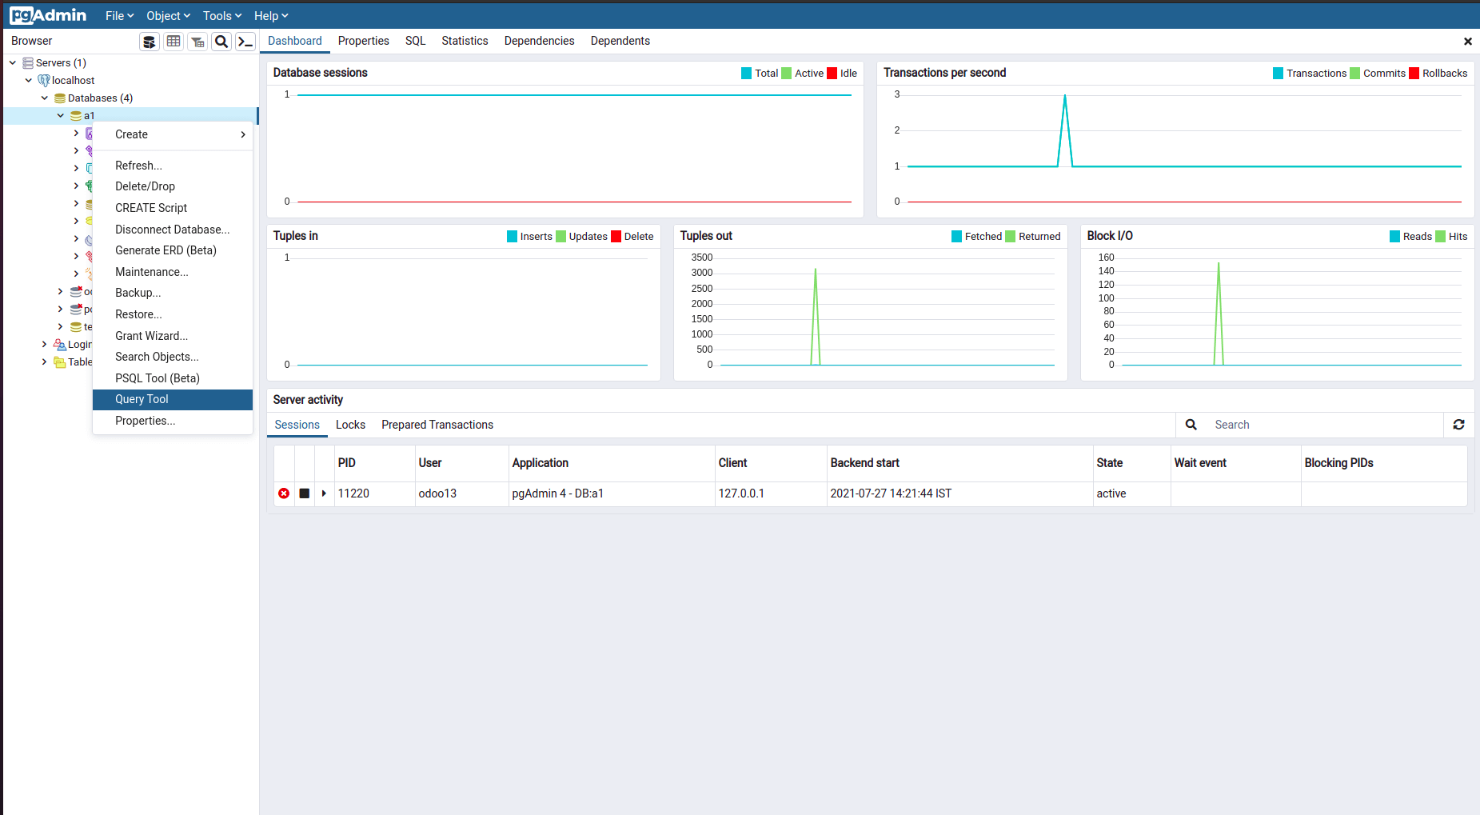Collapse the a1 database node
1480x815 pixels.
(x=61, y=116)
